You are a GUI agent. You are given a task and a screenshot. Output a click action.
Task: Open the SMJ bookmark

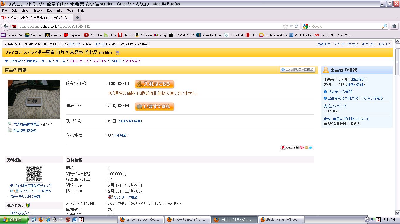(251, 35)
